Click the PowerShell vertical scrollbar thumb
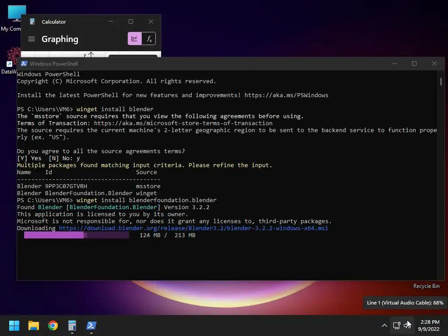The height and width of the screenshot is (336, 448). click(441, 81)
